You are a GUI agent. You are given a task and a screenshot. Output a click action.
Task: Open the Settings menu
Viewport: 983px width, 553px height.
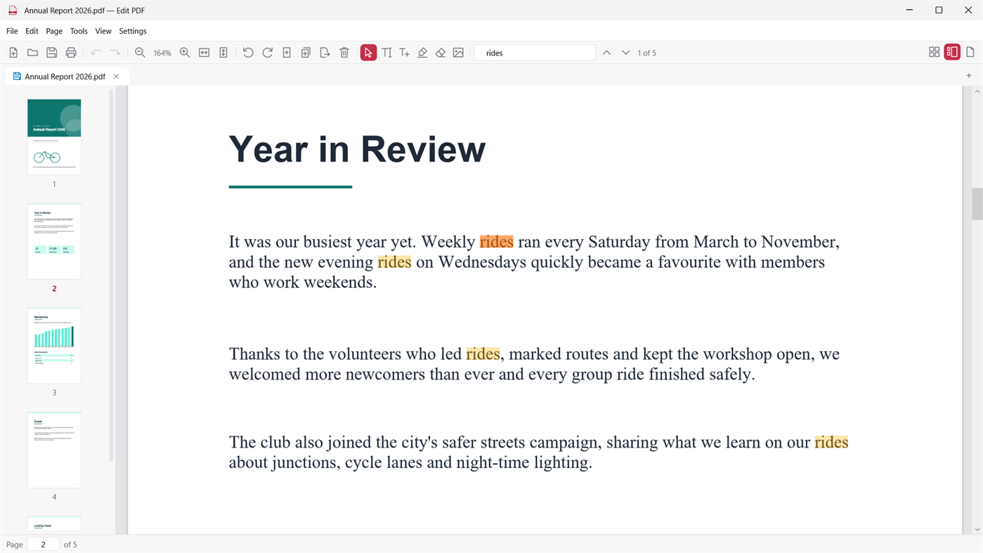click(x=133, y=31)
